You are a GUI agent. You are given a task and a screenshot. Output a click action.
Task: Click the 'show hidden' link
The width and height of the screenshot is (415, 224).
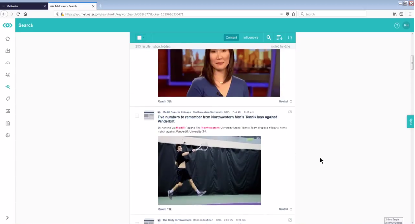click(162, 46)
